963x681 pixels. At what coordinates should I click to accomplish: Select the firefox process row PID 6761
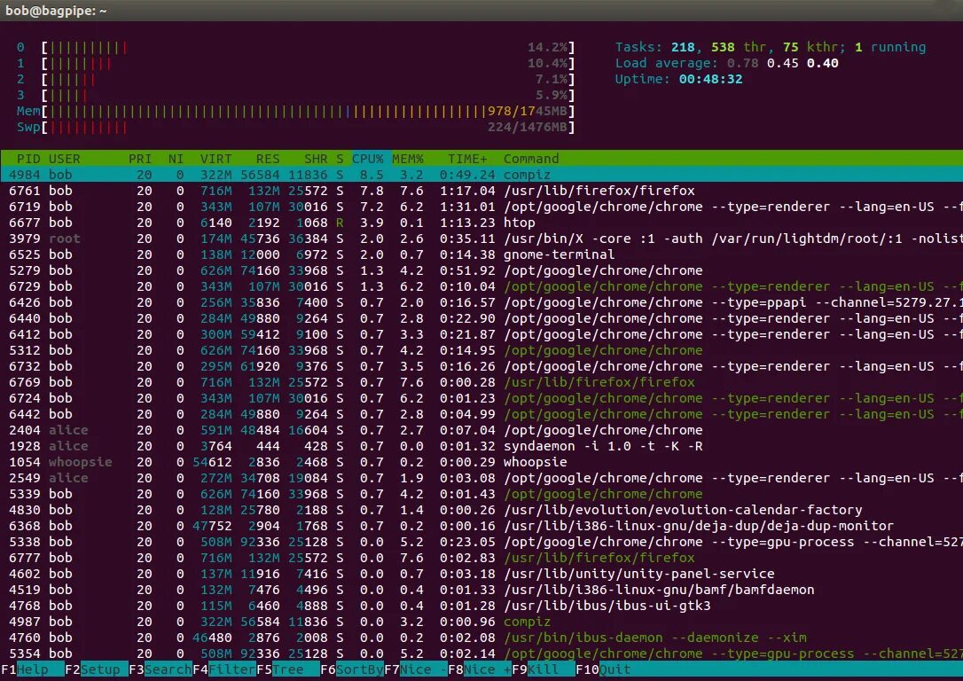click(x=481, y=191)
